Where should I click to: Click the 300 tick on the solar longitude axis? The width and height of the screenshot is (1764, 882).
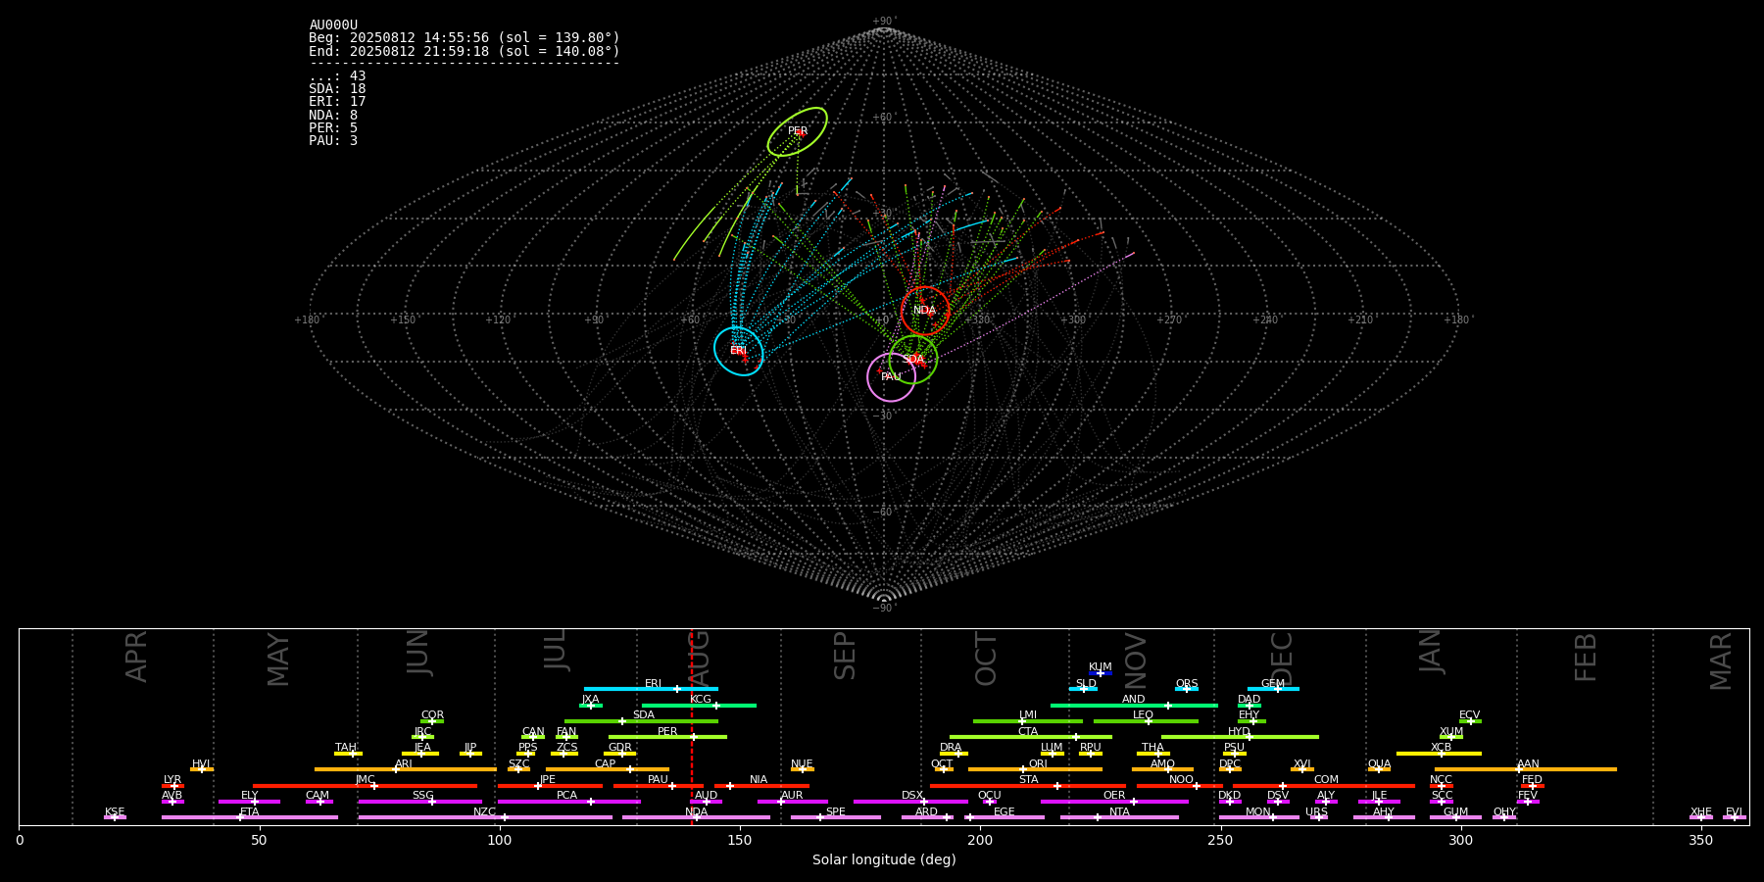click(x=1460, y=840)
